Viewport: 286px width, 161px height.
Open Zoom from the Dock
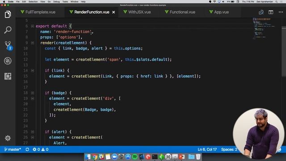[114, 157]
